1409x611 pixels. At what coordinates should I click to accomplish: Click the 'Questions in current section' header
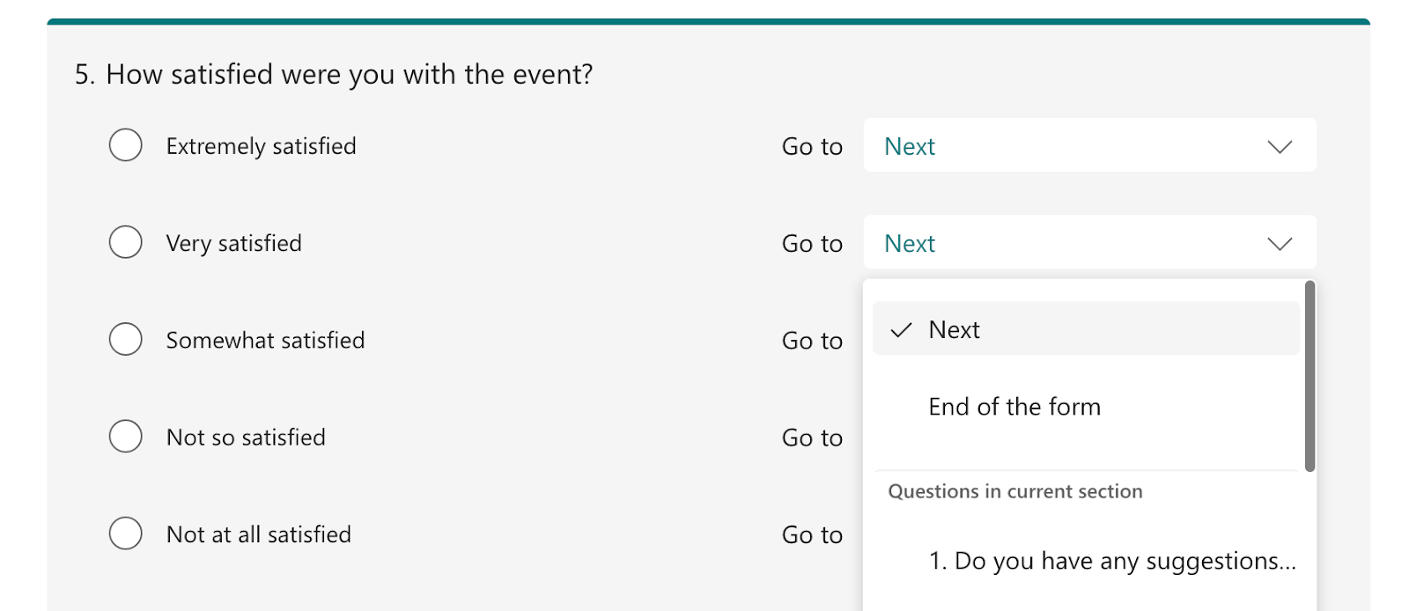pos(1014,491)
